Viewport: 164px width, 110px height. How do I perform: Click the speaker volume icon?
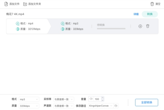tap(91, 99)
